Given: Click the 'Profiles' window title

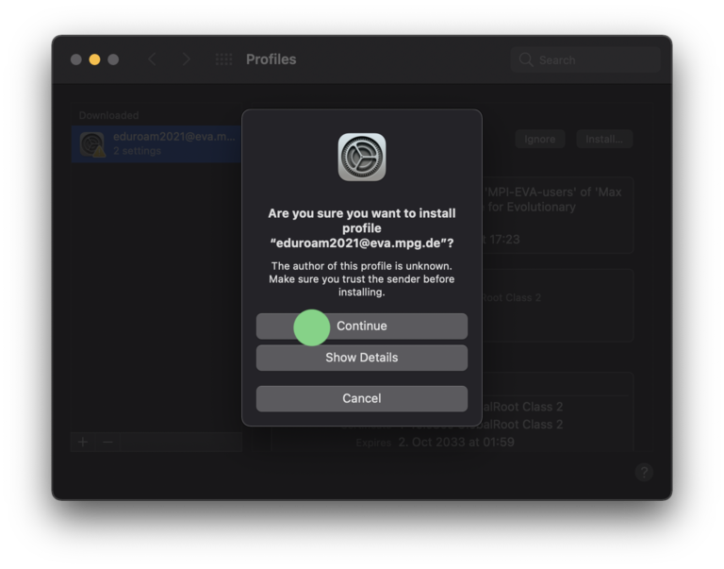Looking at the screenshot, I should tap(271, 59).
